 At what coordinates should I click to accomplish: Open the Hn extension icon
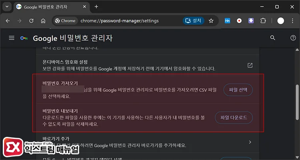[x=227, y=21]
